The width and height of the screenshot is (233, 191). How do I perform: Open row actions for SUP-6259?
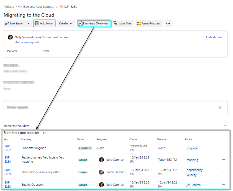223,172
